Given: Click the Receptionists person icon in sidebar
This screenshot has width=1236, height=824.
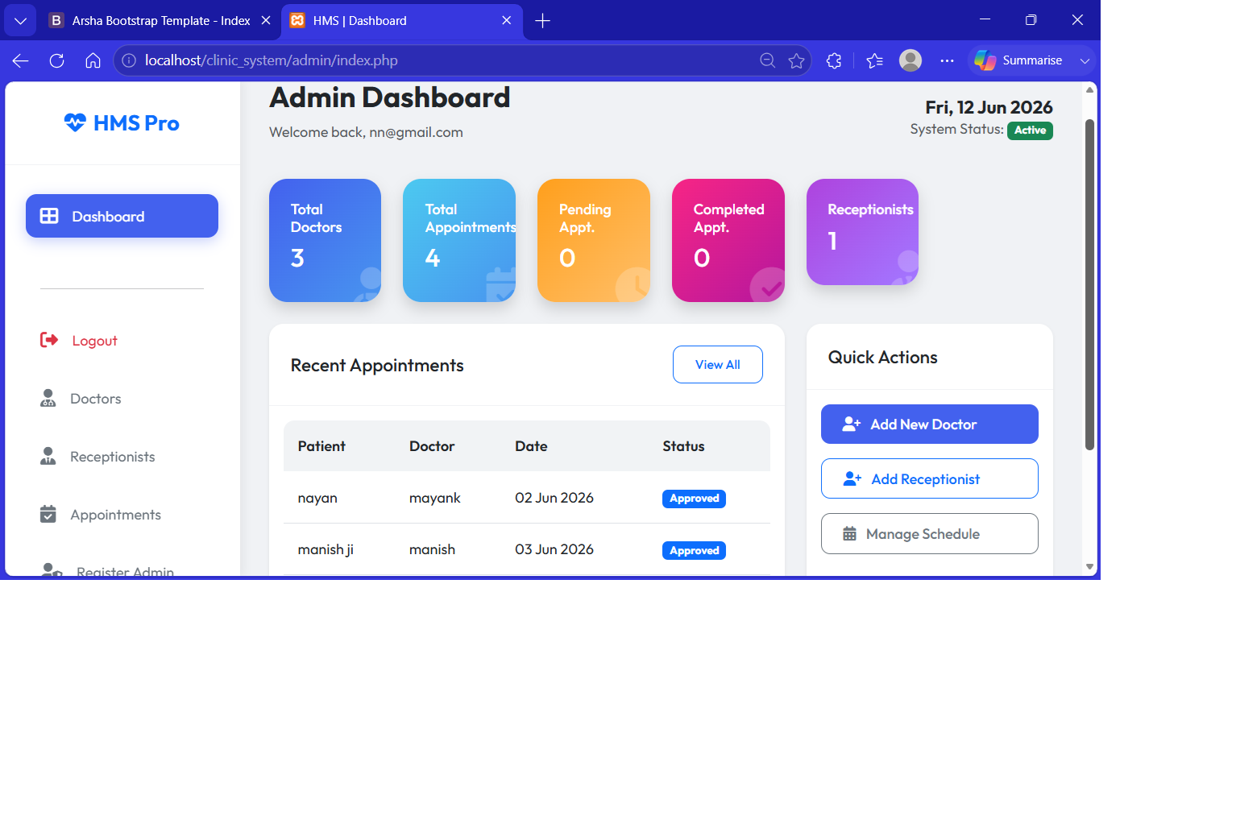Looking at the screenshot, I should pos(48,456).
